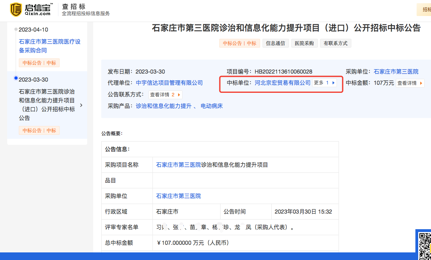Click 石家庄市第三医院 link in 采购单位 table row

coord(178,196)
